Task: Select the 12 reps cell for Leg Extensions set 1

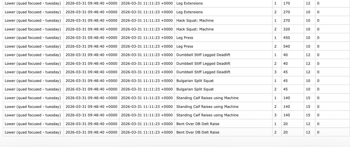Action: pyautogui.click(x=308, y=3)
